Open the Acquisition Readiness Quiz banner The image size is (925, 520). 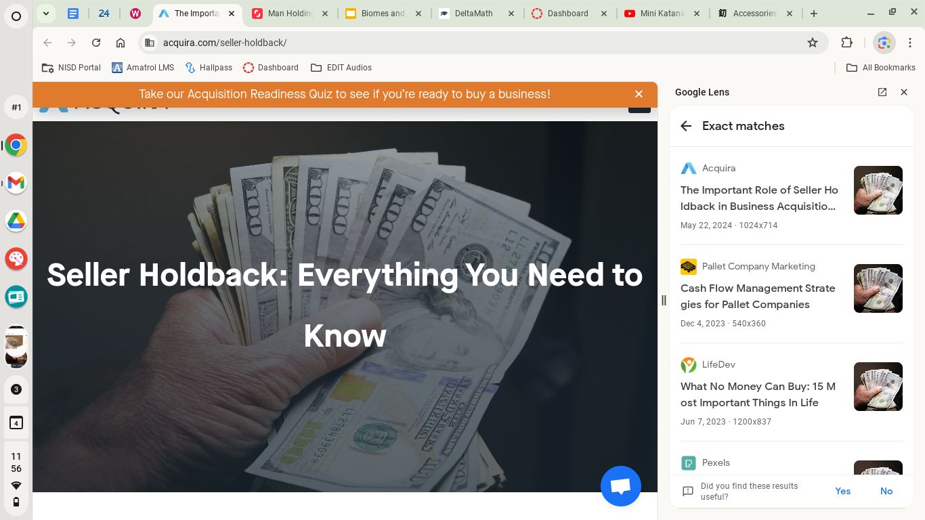pos(345,94)
